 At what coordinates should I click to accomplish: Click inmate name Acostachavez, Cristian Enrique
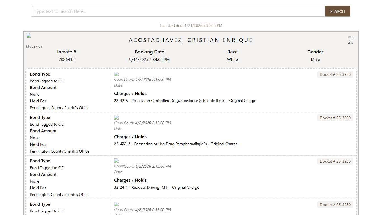pyautogui.click(x=191, y=40)
